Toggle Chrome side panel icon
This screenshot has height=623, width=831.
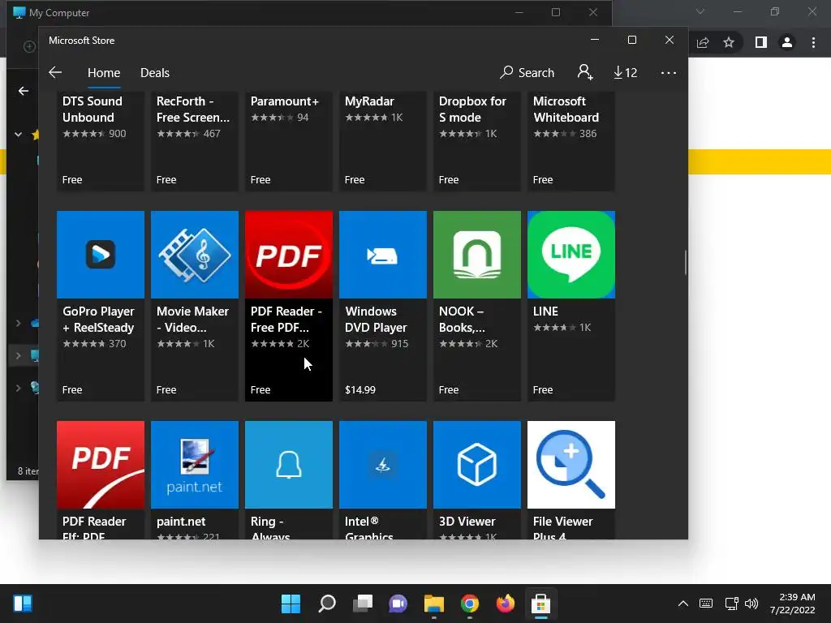761,42
